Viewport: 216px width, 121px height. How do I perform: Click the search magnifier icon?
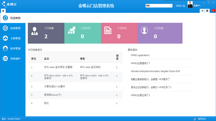pyautogui.click(x=171, y=6)
